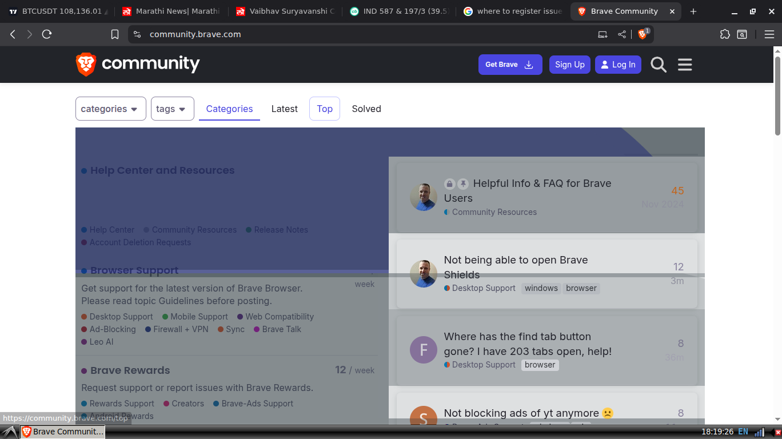This screenshot has width=782, height=439.
Task: Open Browser Support category
Action: coord(134,270)
